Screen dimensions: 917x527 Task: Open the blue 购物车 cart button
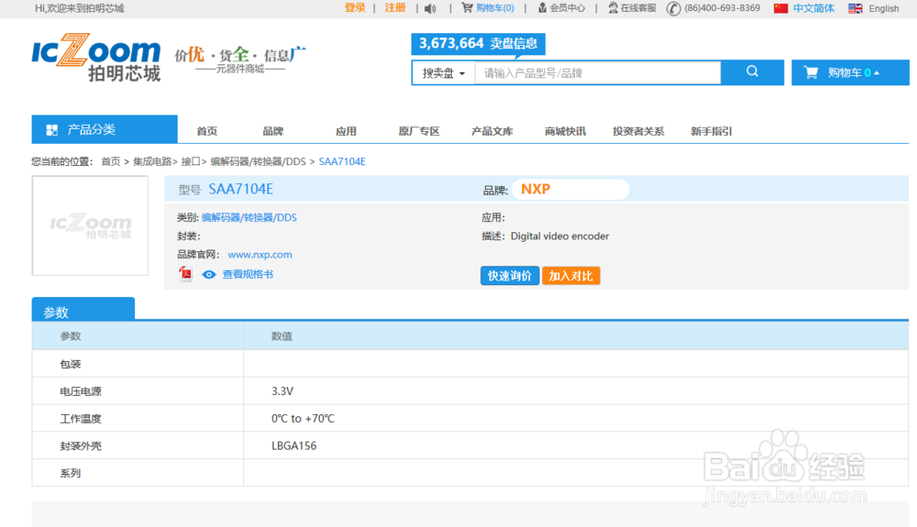[850, 72]
